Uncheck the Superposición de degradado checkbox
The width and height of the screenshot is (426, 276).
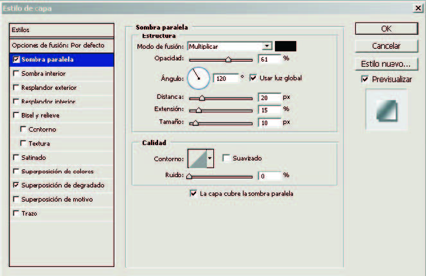[16, 185]
